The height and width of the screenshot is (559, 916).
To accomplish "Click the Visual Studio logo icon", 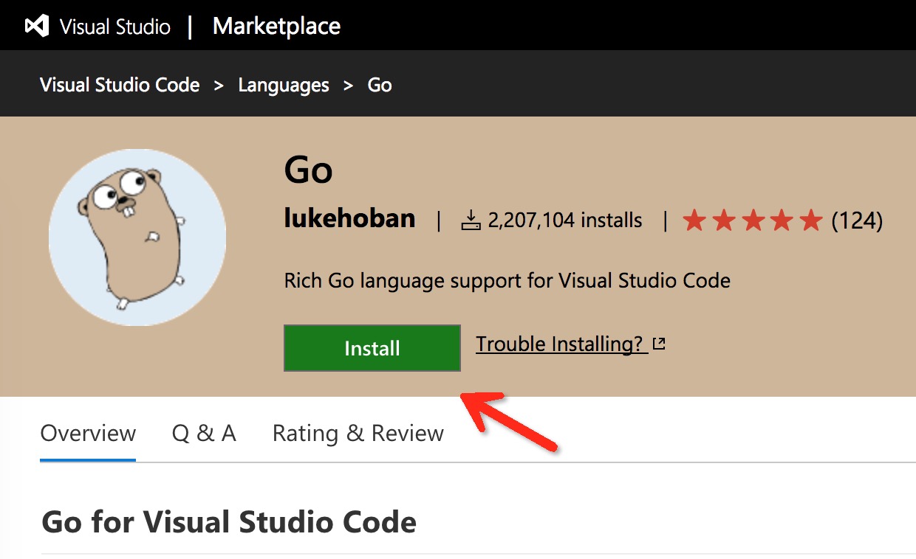I will click(x=37, y=27).
